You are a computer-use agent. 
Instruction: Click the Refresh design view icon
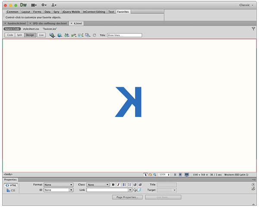point(95,35)
